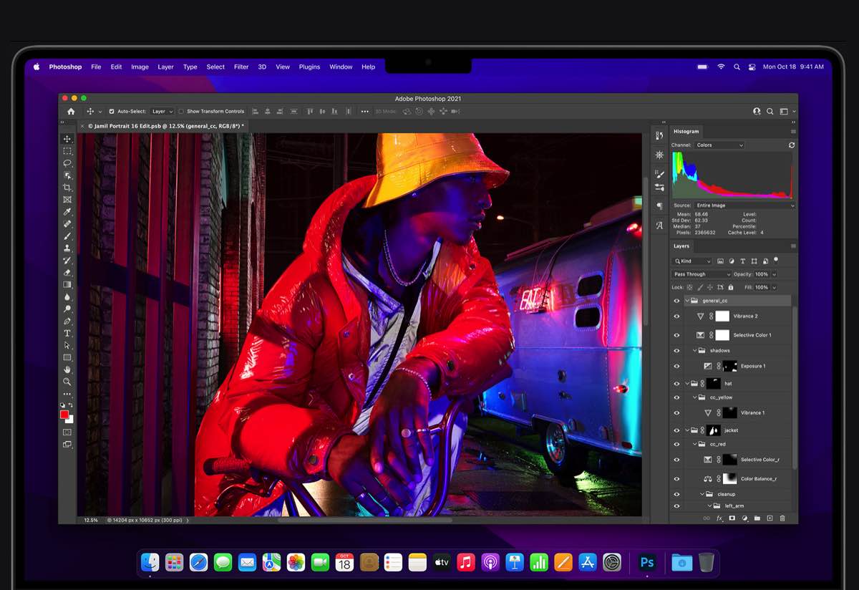Select the Frame tool
Screen dimensions: 859x590
67,200
